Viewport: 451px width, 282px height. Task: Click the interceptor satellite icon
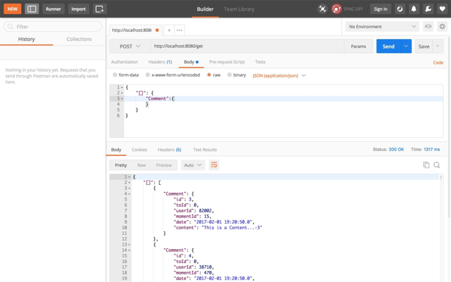pyautogui.click(x=322, y=9)
